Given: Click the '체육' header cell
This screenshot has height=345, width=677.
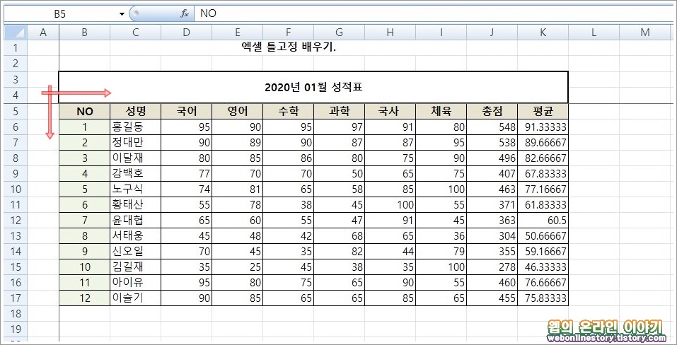Looking at the screenshot, I should (x=441, y=112).
